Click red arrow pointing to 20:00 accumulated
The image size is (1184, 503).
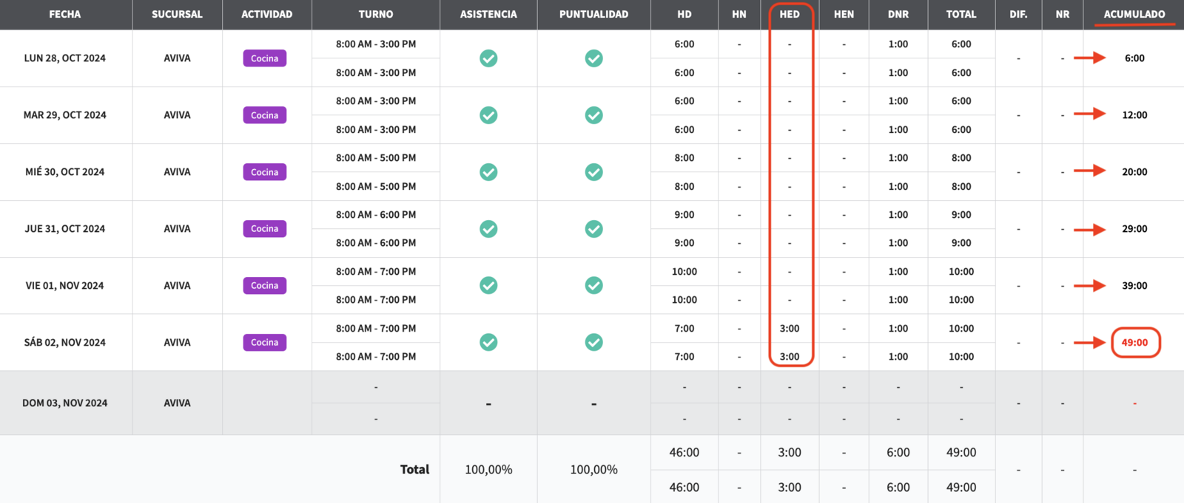[x=1089, y=171]
